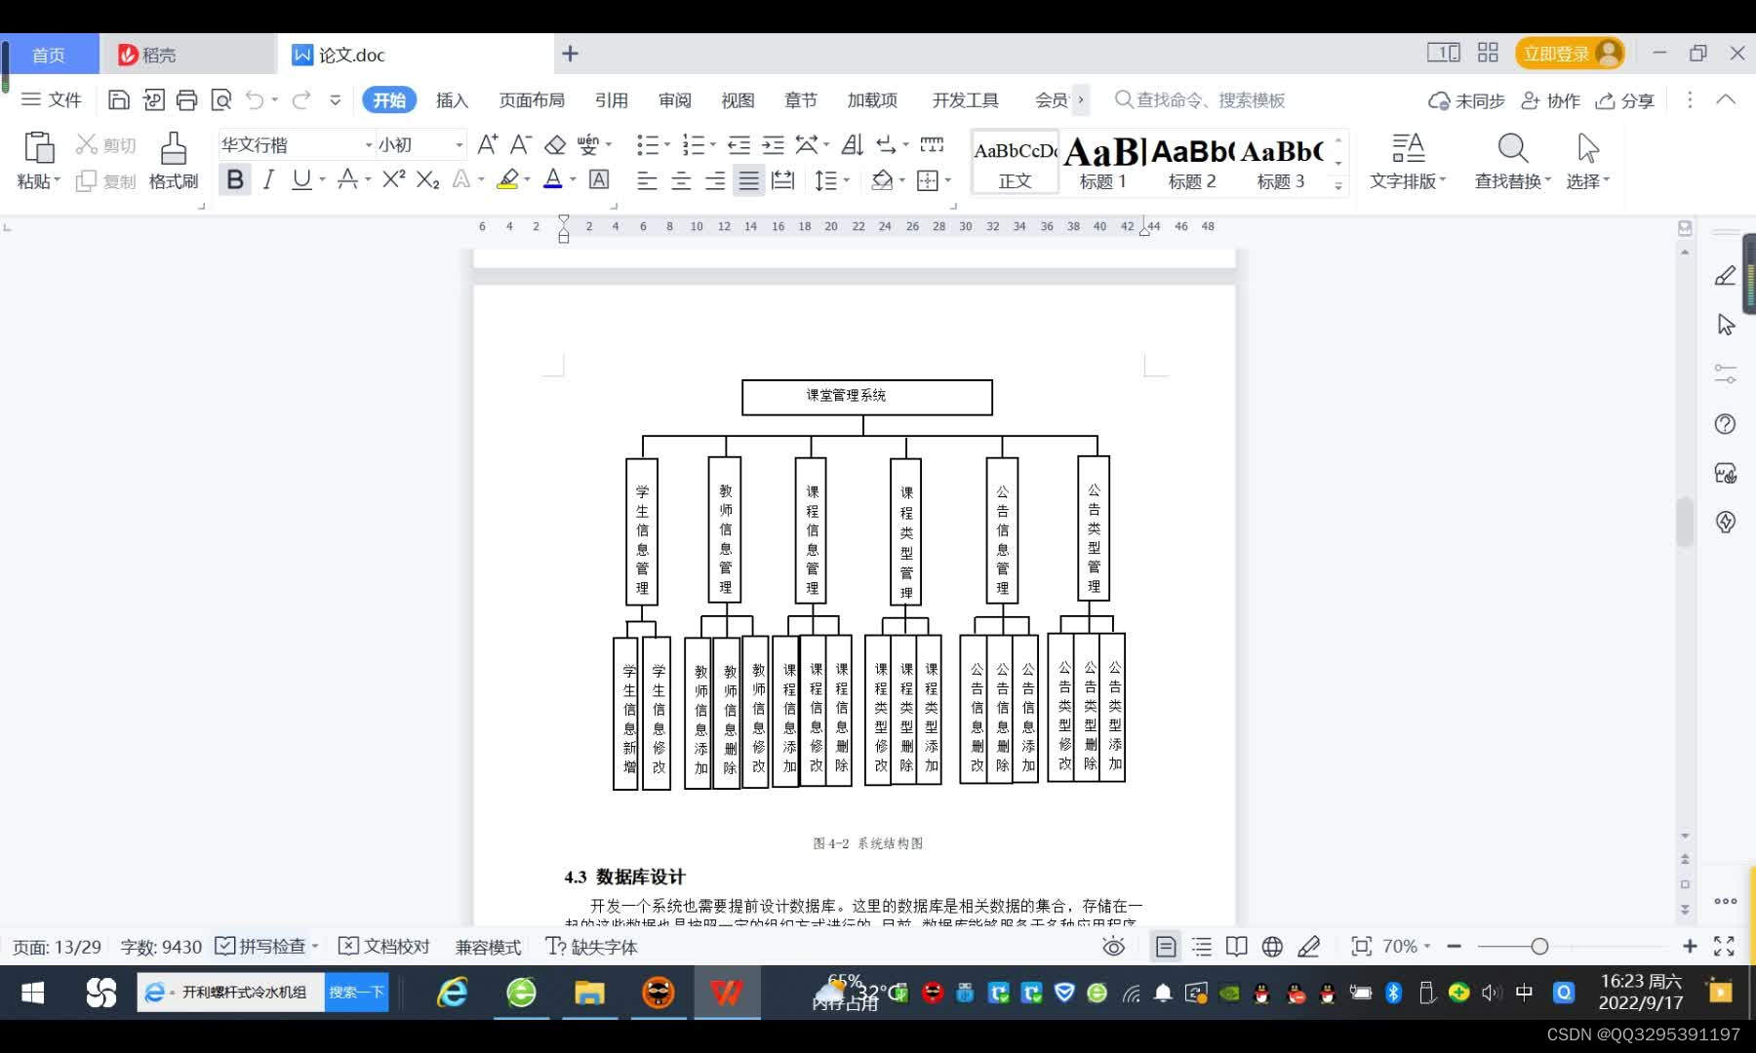Viewport: 1756px width, 1053px height.
Task: Toggle full screen mode icon
Action: point(1724,946)
